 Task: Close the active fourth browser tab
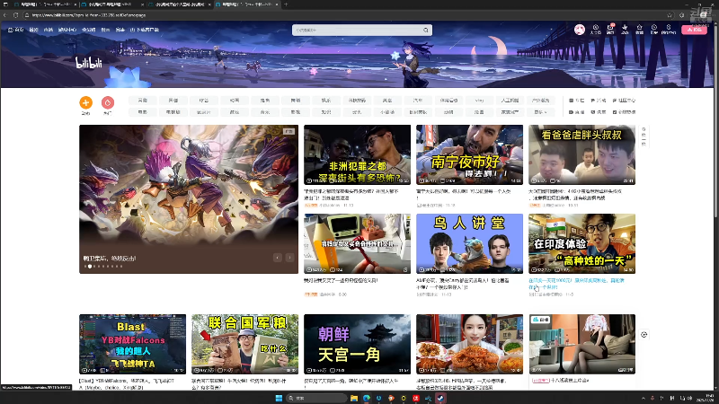(277, 4)
